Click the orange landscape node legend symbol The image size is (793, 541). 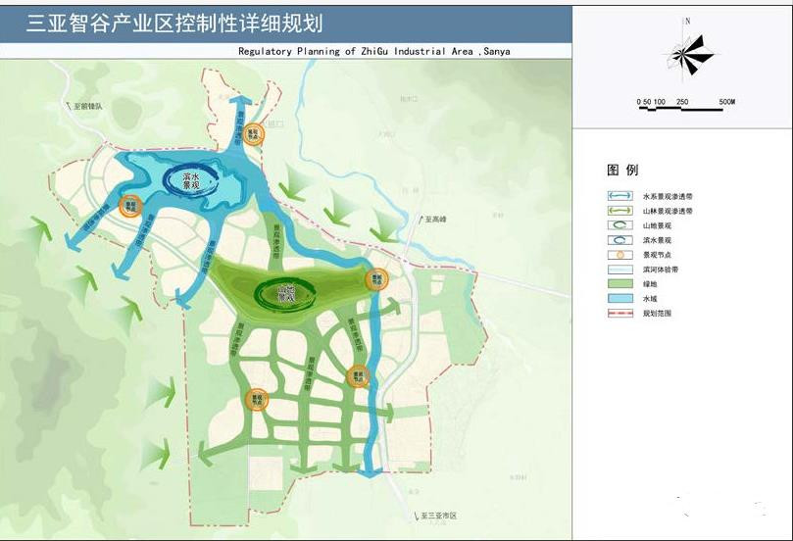point(621,255)
